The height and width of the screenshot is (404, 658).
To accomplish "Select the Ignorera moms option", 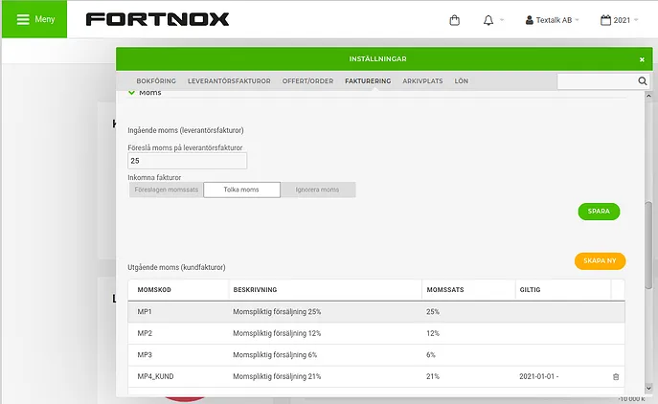I will [x=318, y=190].
